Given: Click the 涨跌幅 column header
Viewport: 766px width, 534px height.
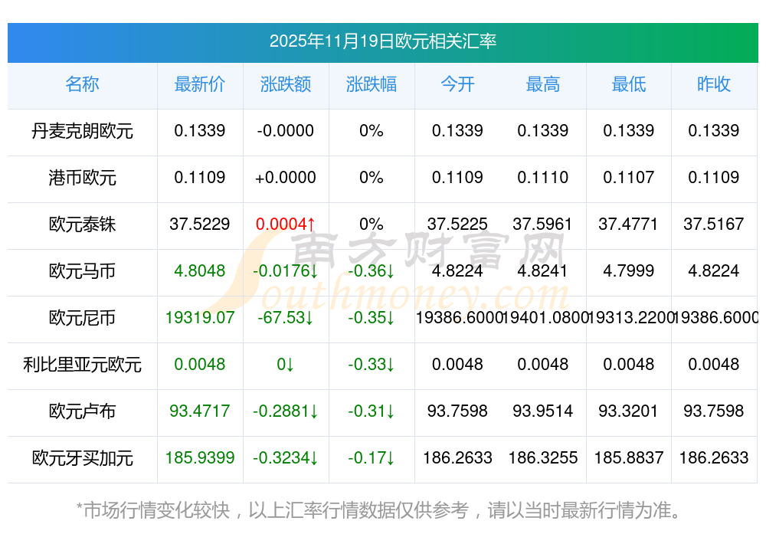Looking at the screenshot, I should coord(372,84).
